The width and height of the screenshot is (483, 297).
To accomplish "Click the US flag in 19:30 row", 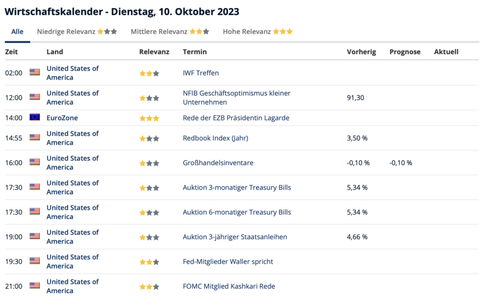I will click(35, 260).
